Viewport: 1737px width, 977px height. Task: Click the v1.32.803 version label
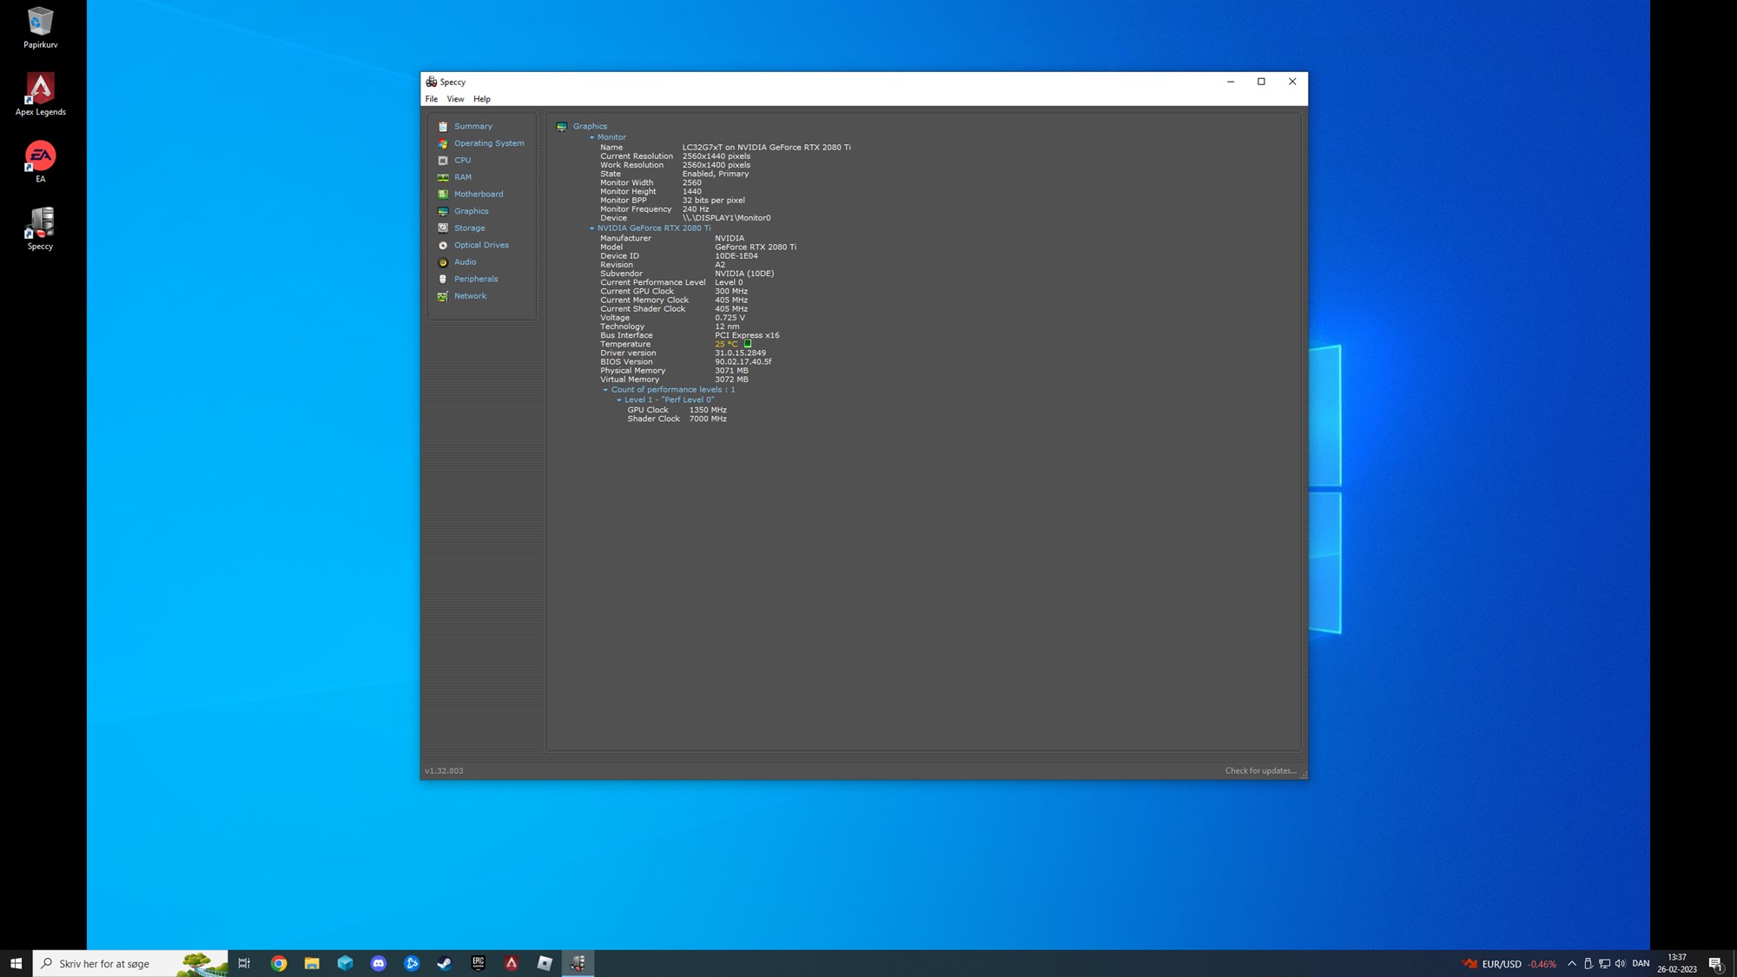click(x=444, y=771)
